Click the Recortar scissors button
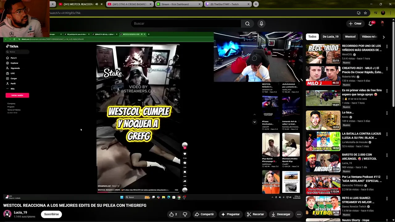This screenshot has height=222, width=395. (255, 214)
